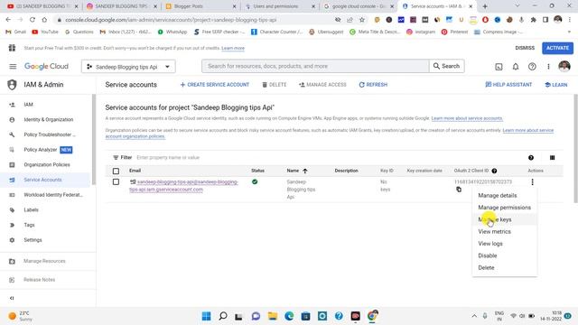The image size is (578, 325).
Task: Bookmark this page with the star icon
Action: [x=362, y=20]
